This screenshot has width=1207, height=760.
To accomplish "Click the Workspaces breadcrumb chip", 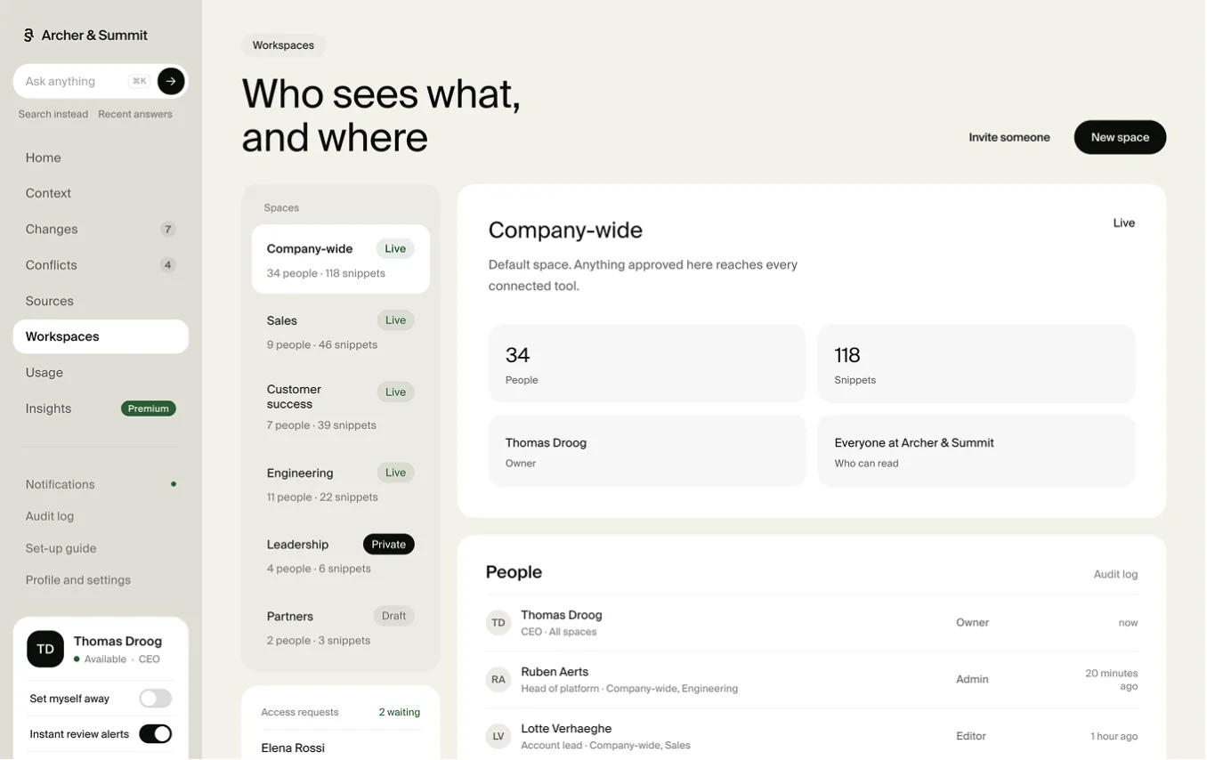I will coord(283,45).
